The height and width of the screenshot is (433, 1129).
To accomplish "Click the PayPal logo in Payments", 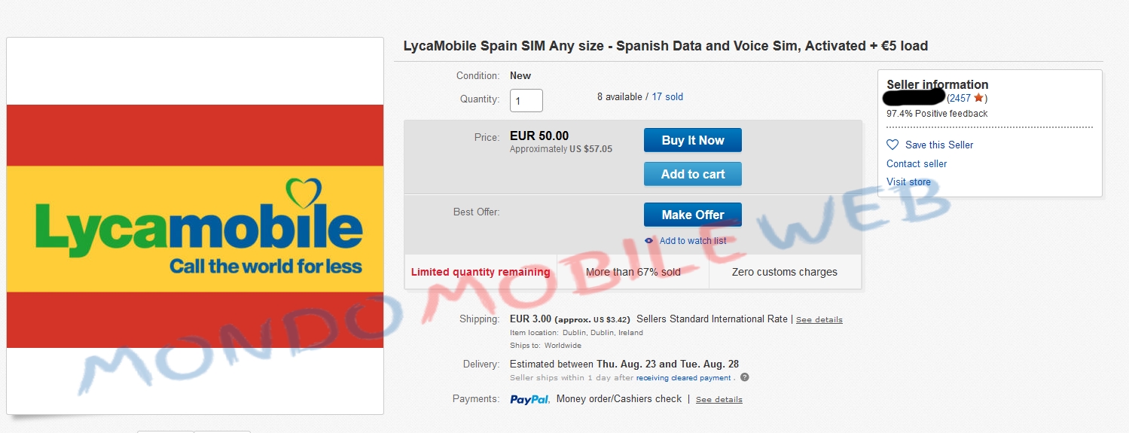I will coord(529,399).
